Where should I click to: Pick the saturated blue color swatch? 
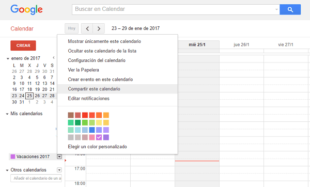point(92,130)
